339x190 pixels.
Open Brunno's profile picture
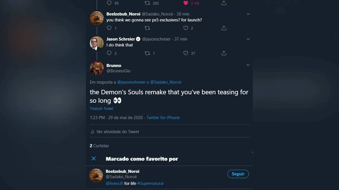click(x=97, y=68)
